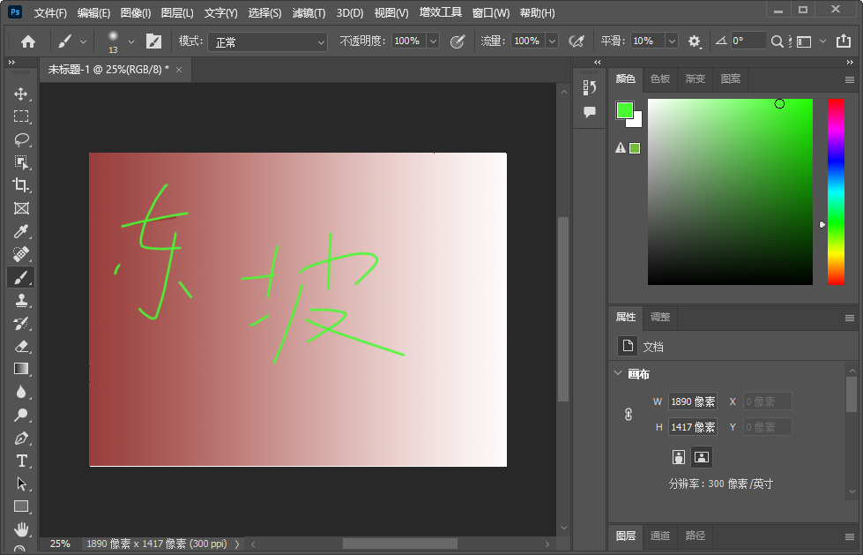
Task: Enable airbrush mode in the options bar
Action: (x=577, y=41)
